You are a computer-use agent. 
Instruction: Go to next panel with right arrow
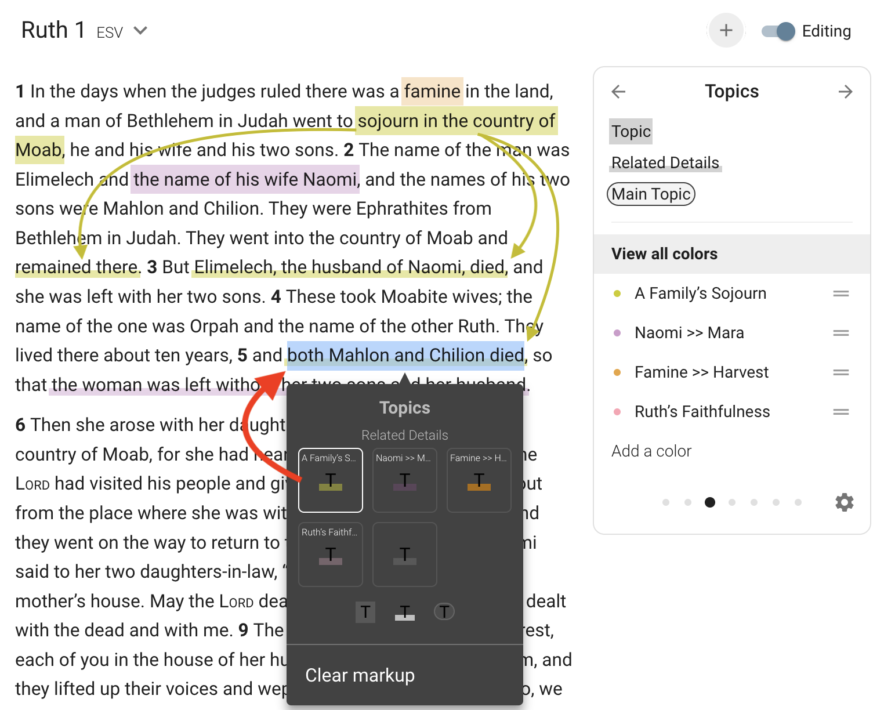click(x=845, y=92)
